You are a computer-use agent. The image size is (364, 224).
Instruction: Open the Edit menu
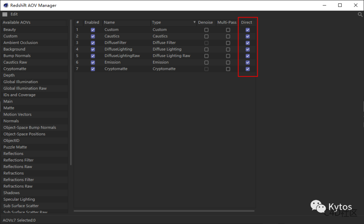coord(14,14)
